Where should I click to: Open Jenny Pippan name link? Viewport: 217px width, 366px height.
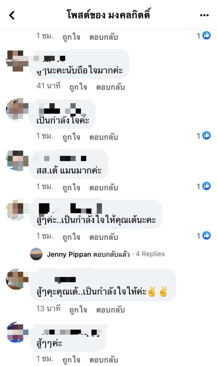coord(69,254)
